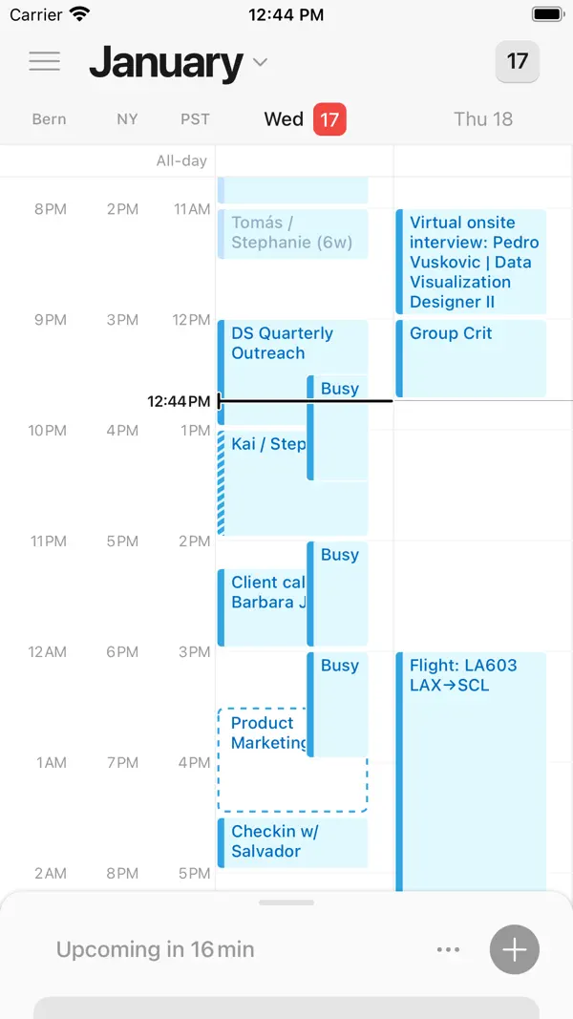Viewport: 573px width, 1019px height.
Task: Select the PST time zone column header
Action: (x=195, y=119)
